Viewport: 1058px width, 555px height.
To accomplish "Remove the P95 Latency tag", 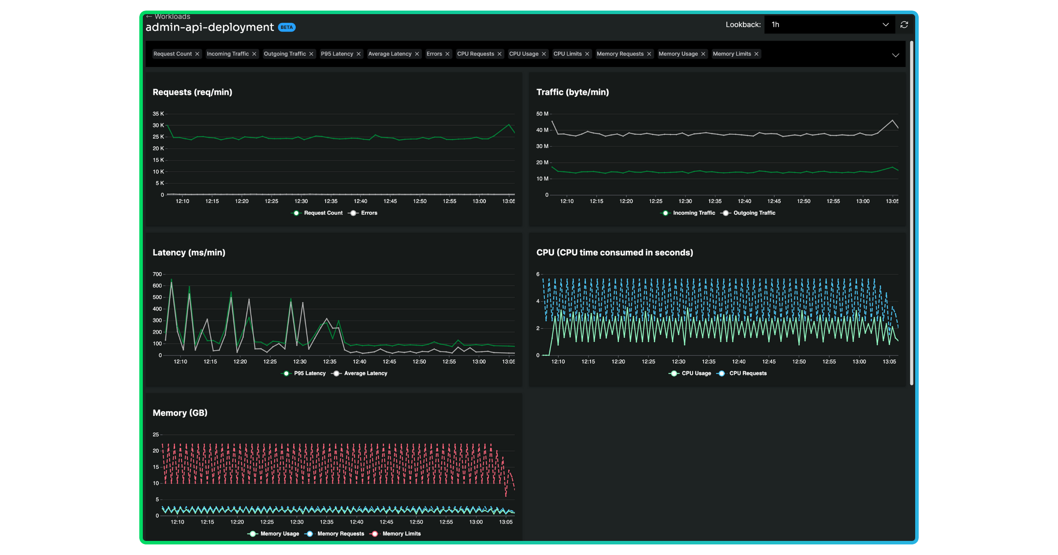I will click(x=358, y=54).
